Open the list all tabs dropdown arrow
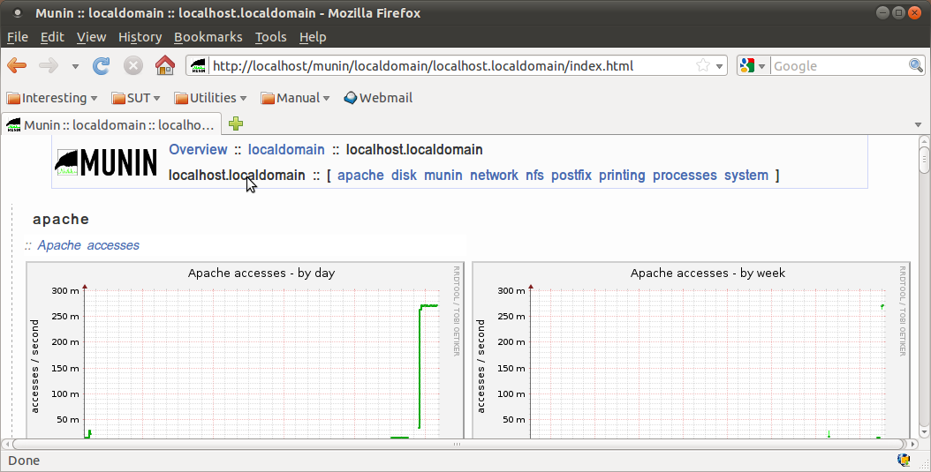The width and height of the screenshot is (931, 472). [x=918, y=124]
